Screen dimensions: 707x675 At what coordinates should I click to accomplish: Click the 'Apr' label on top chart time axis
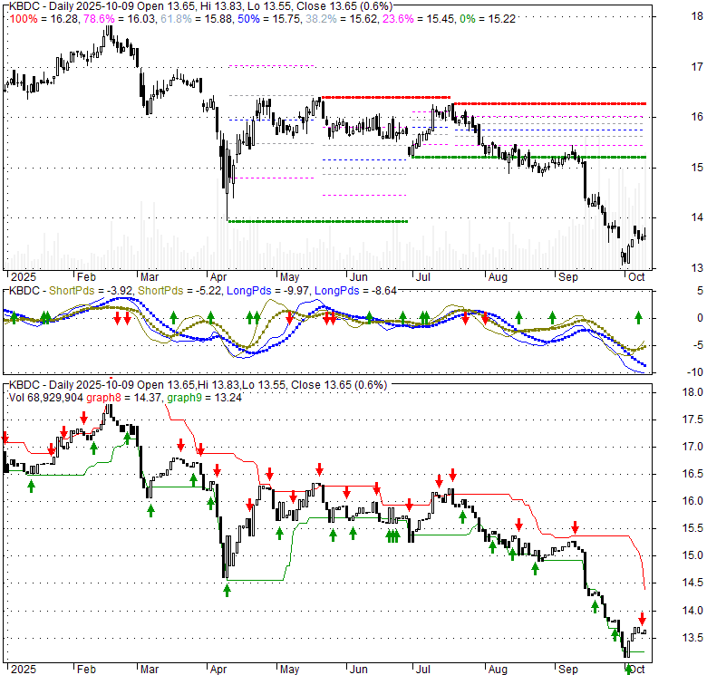218,277
